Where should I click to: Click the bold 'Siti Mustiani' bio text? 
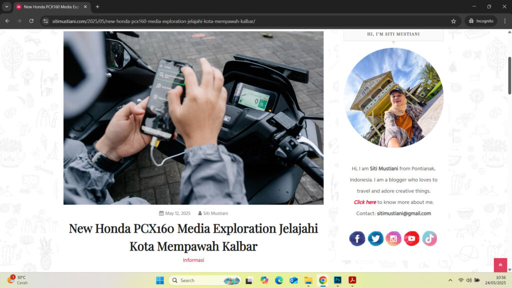383,168
